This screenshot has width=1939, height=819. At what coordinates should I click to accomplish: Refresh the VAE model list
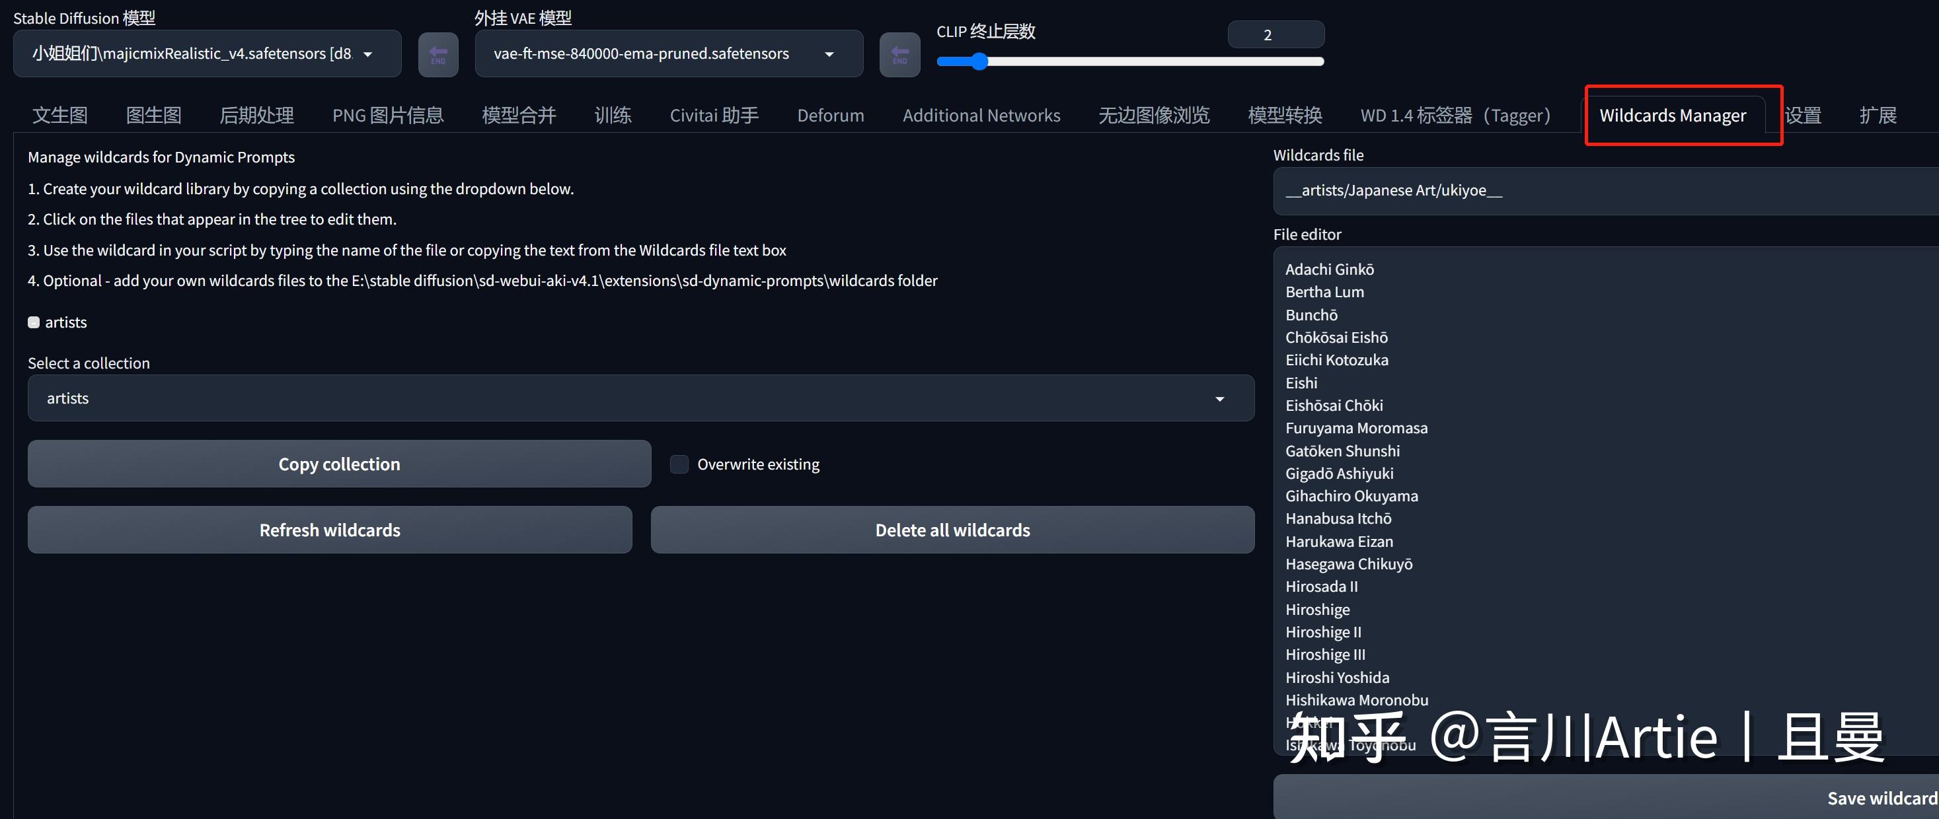pyautogui.click(x=899, y=53)
